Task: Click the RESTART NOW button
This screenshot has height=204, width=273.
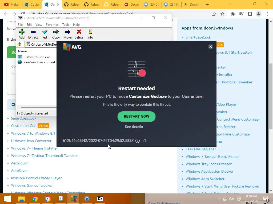Action: [136, 116]
